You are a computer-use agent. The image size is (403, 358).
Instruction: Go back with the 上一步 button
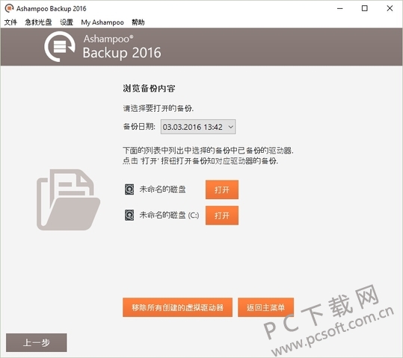click(x=37, y=342)
